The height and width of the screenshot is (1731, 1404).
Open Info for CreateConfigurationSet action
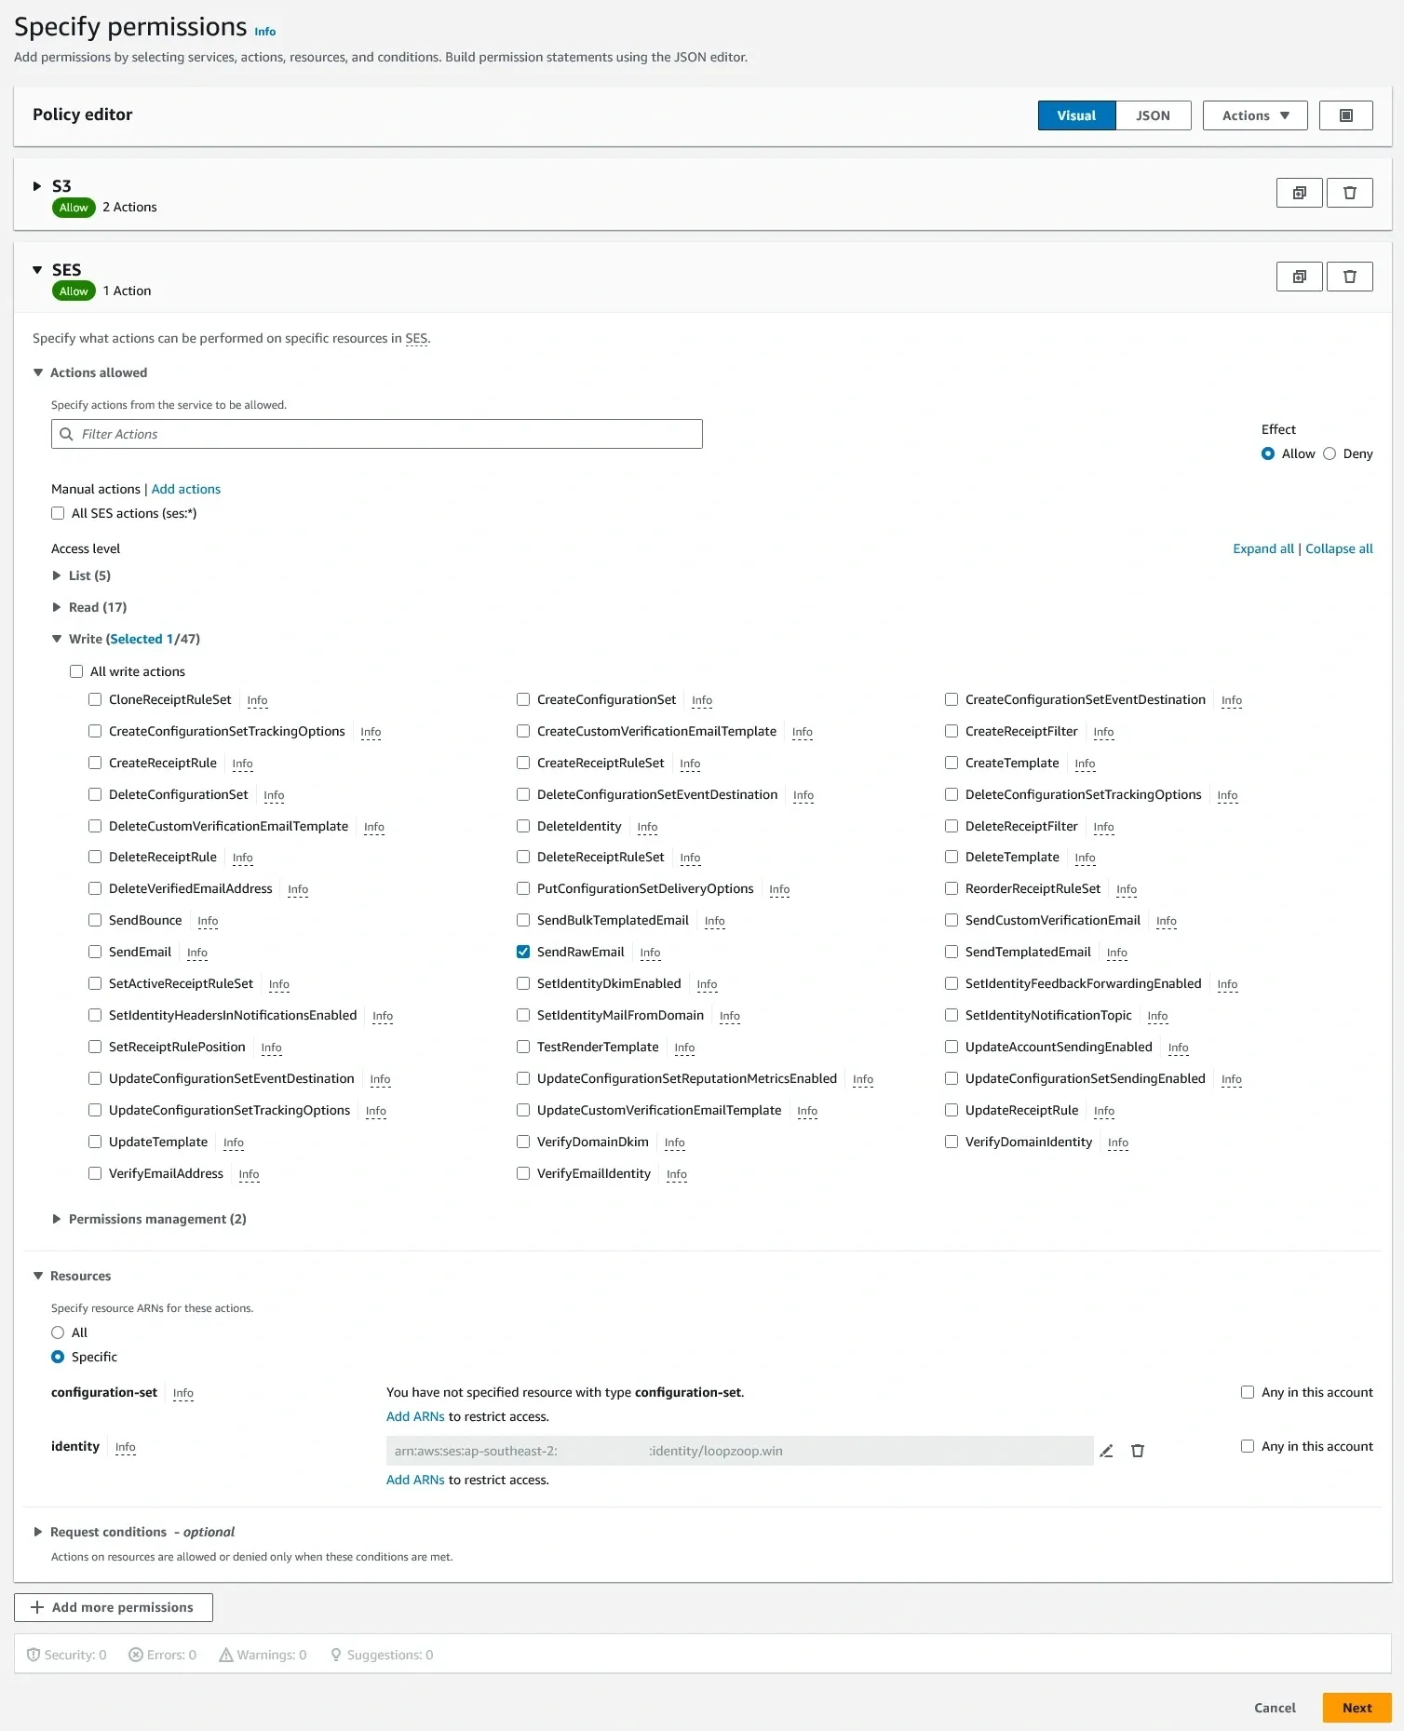point(702,700)
